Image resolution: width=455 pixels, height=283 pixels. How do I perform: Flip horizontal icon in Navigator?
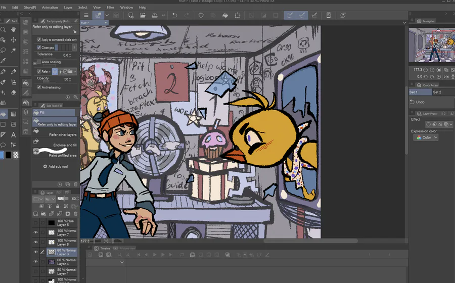coord(446,77)
